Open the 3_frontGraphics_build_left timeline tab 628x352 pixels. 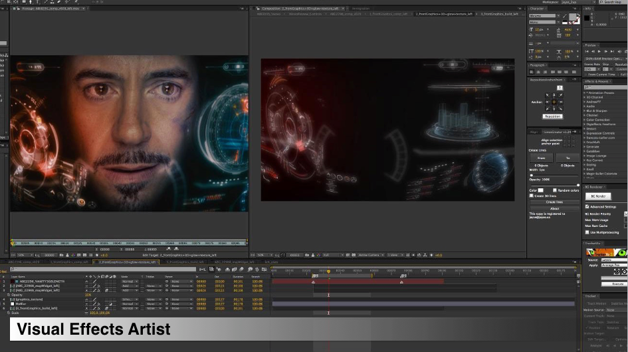click(x=185, y=262)
